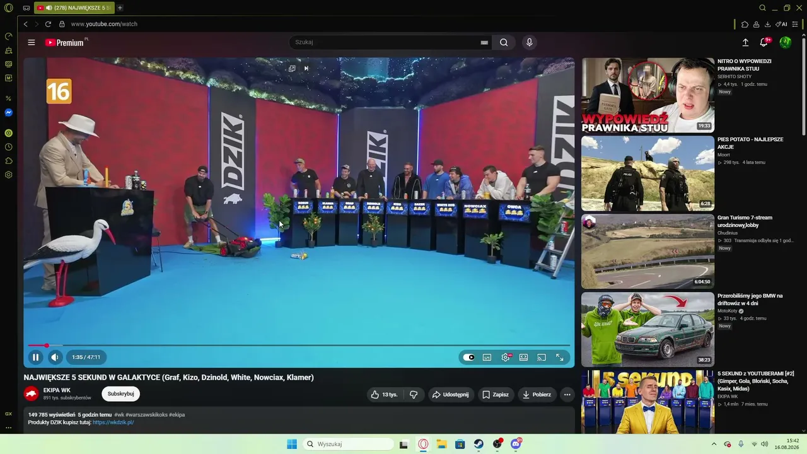This screenshot has width=807, height=454.
Task: Mute the video with the speaker icon
Action: click(x=55, y=357)
